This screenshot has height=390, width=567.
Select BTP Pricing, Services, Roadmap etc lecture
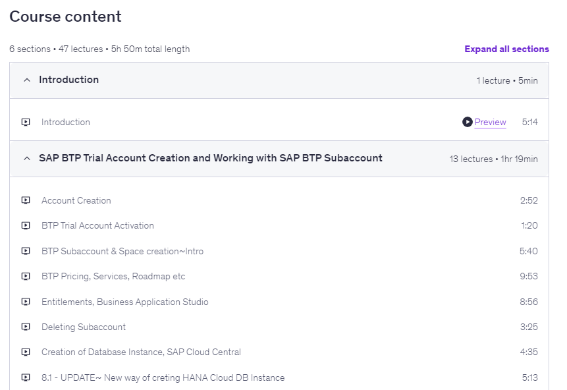[113, 276]
